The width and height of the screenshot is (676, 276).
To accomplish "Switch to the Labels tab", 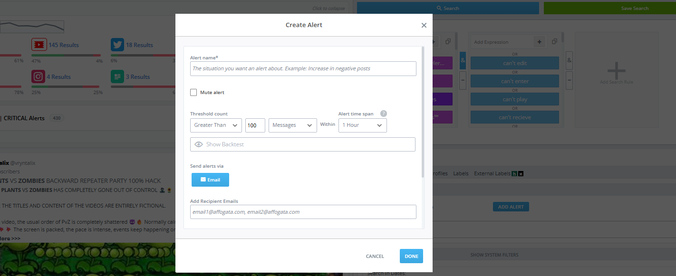I will pos(461,173).
